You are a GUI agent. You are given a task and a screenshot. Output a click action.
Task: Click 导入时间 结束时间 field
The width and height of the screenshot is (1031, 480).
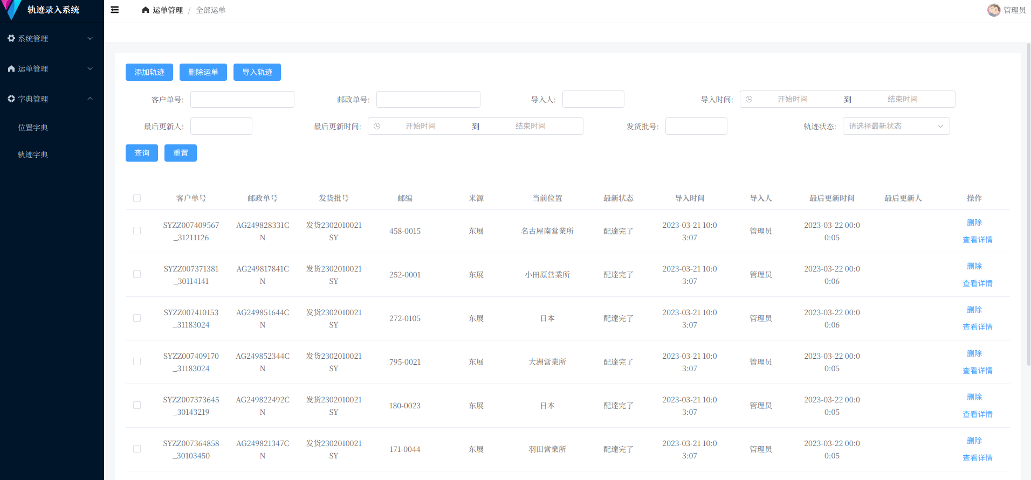(x=903, y=99)
